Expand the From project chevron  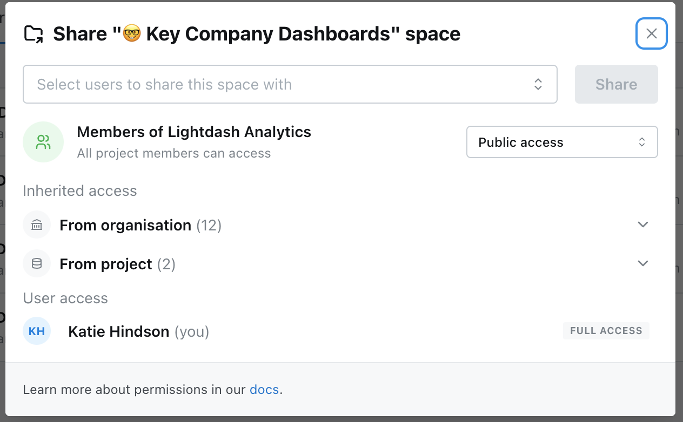coord(642,263)
